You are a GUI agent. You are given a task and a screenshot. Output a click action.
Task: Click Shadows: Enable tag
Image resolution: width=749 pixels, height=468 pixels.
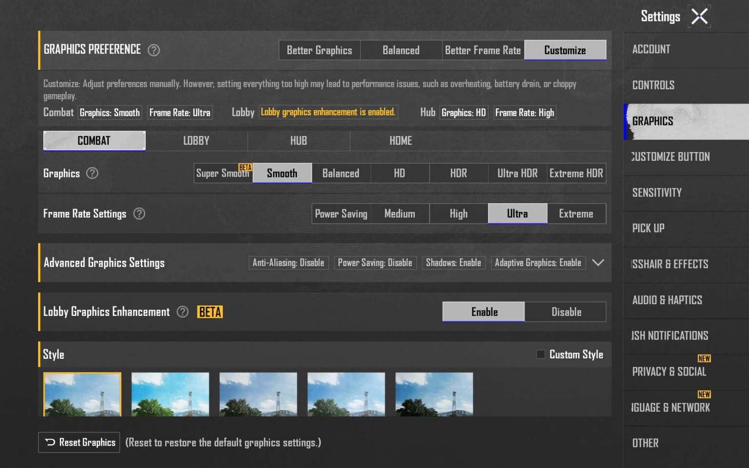pos(453,263)
